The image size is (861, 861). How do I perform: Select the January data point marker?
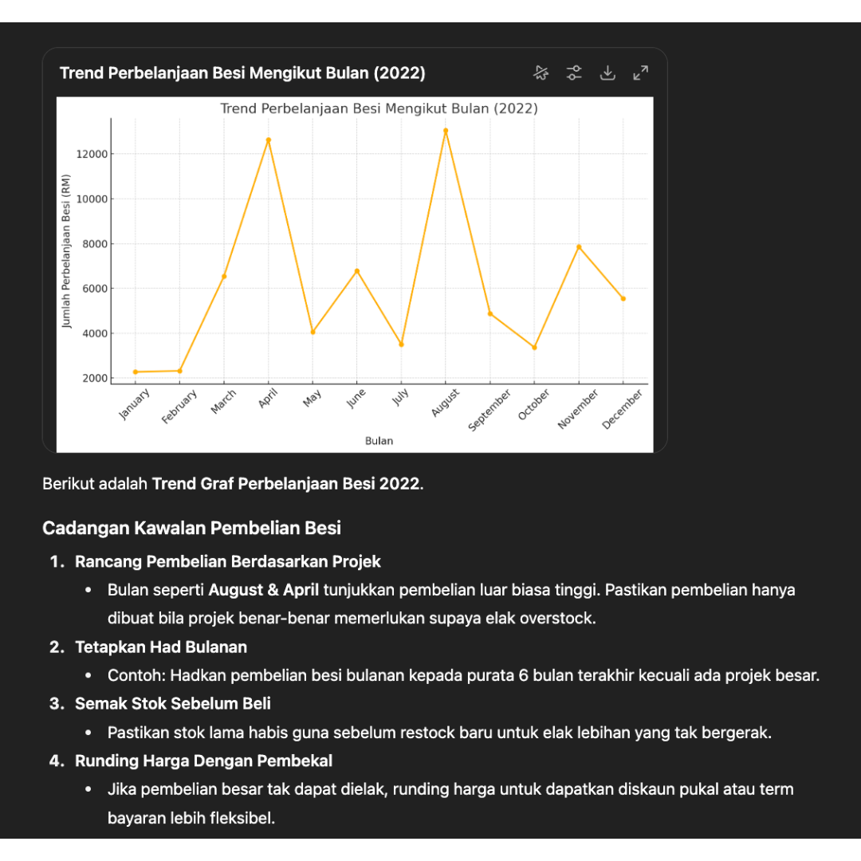pos(136,372)
